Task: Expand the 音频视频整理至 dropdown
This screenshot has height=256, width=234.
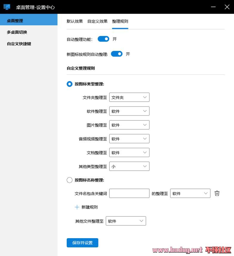Action: pyautogui.click(x=129, y=139)
